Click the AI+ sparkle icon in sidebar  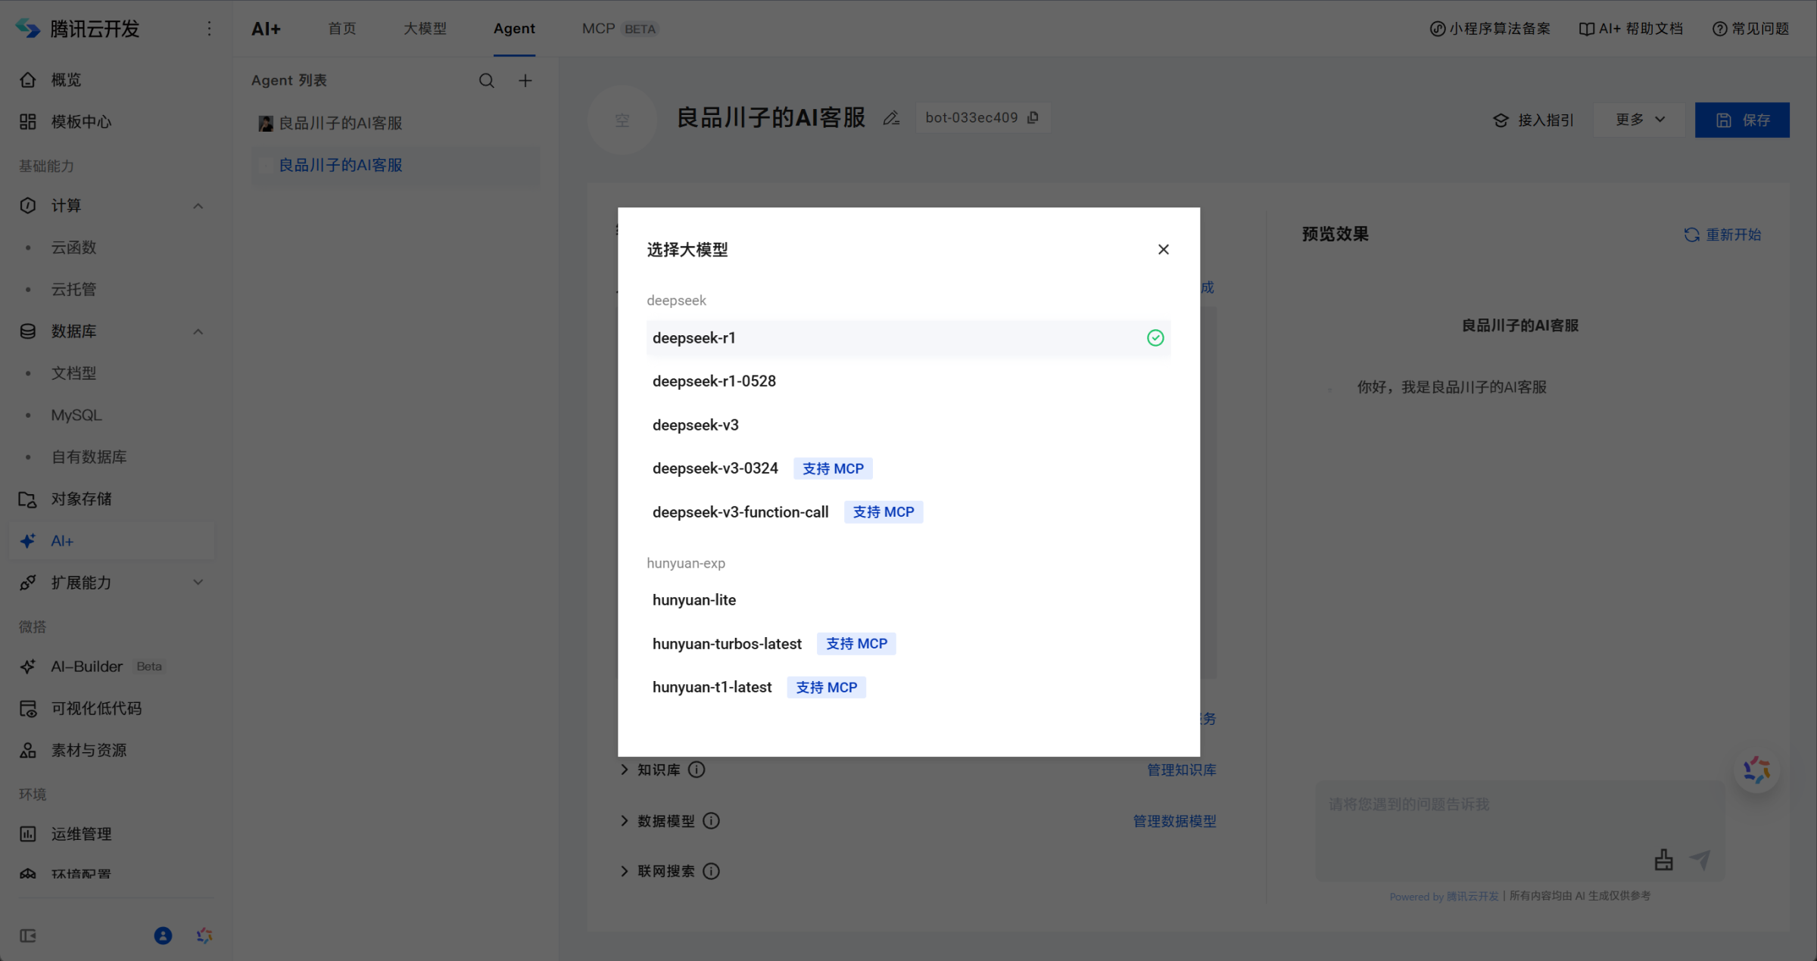28,541
